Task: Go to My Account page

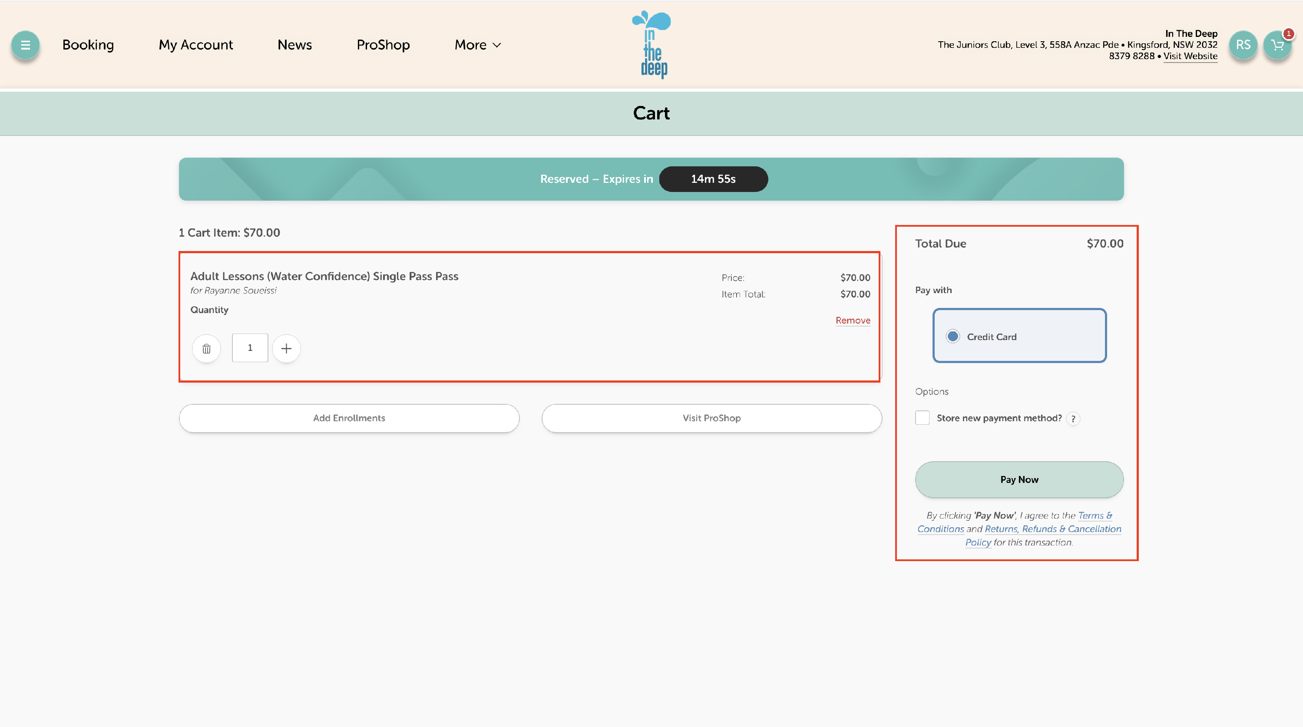Action: pos(196,45)
